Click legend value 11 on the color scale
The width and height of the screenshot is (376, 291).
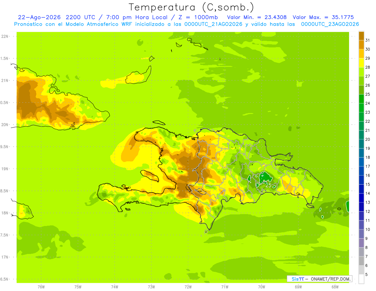click(368, 220)
